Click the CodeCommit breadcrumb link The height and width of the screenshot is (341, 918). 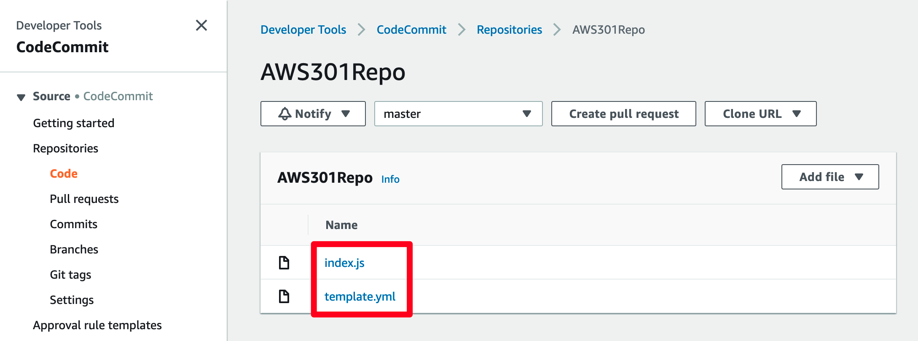point(411,29)
